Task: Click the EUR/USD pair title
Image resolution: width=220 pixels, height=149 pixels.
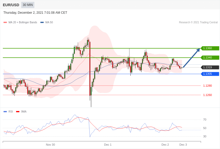Action: [11, 5]
